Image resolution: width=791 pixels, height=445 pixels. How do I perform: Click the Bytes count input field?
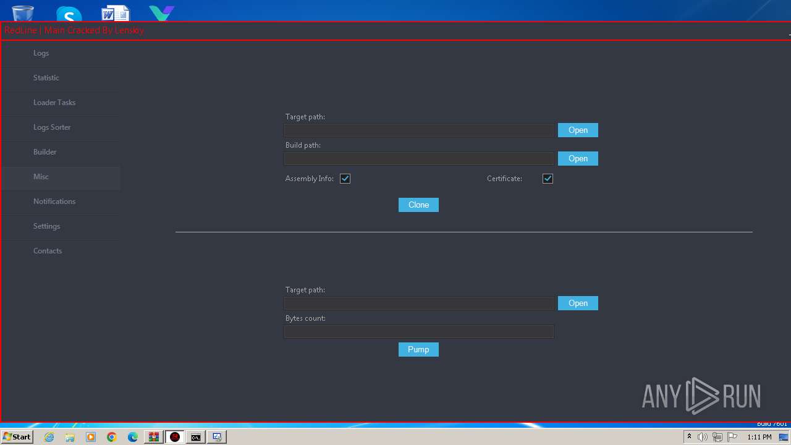pyautogui.click(x=419, y=332)
